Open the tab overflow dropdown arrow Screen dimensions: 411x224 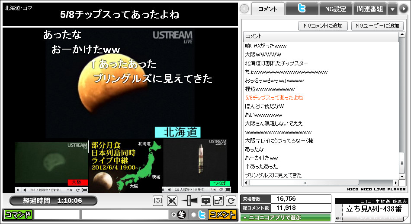click(392, 9)
